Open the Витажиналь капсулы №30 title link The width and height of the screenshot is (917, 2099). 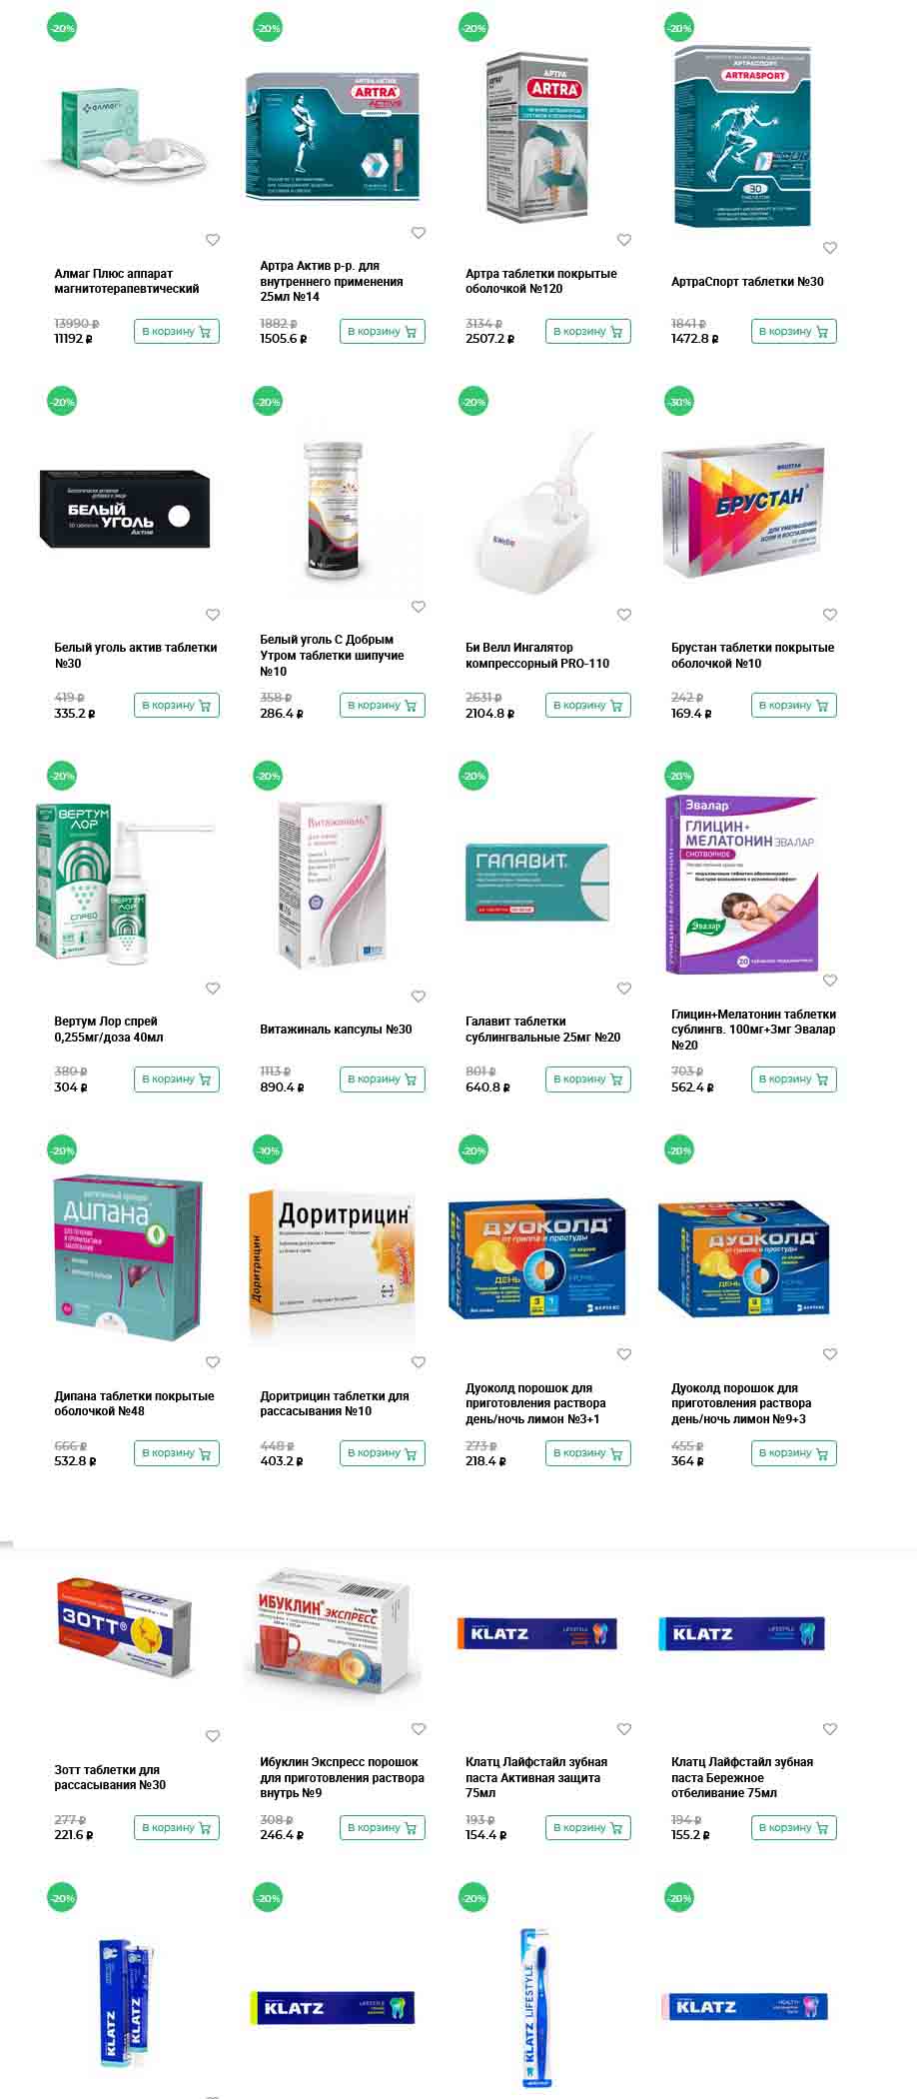point(336,1030)
